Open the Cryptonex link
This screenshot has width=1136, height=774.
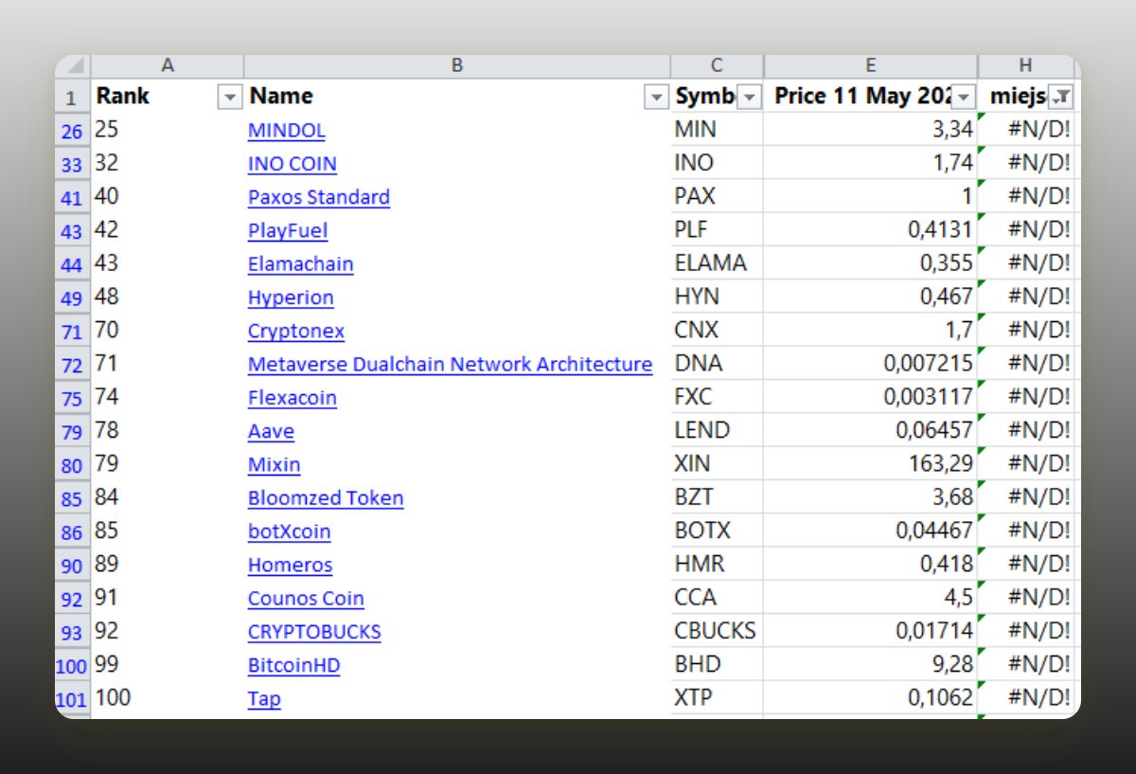(x=296, y=332)
